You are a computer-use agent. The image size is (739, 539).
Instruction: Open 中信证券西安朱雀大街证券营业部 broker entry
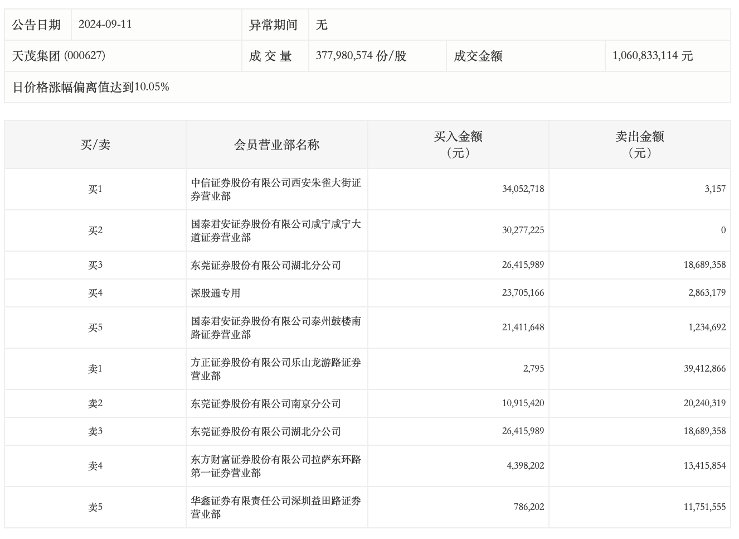click(276, 190)
